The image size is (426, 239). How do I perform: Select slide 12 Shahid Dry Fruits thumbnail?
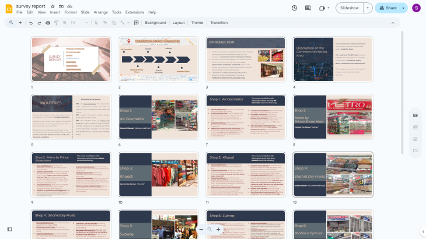pyautogui.click(x=333, y=174)
